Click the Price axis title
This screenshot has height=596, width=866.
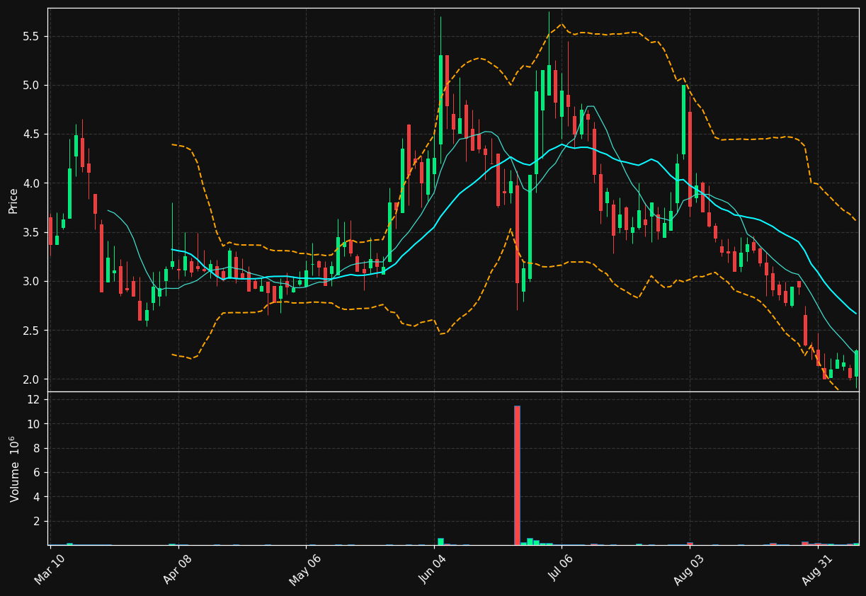[x=13, y=200]
